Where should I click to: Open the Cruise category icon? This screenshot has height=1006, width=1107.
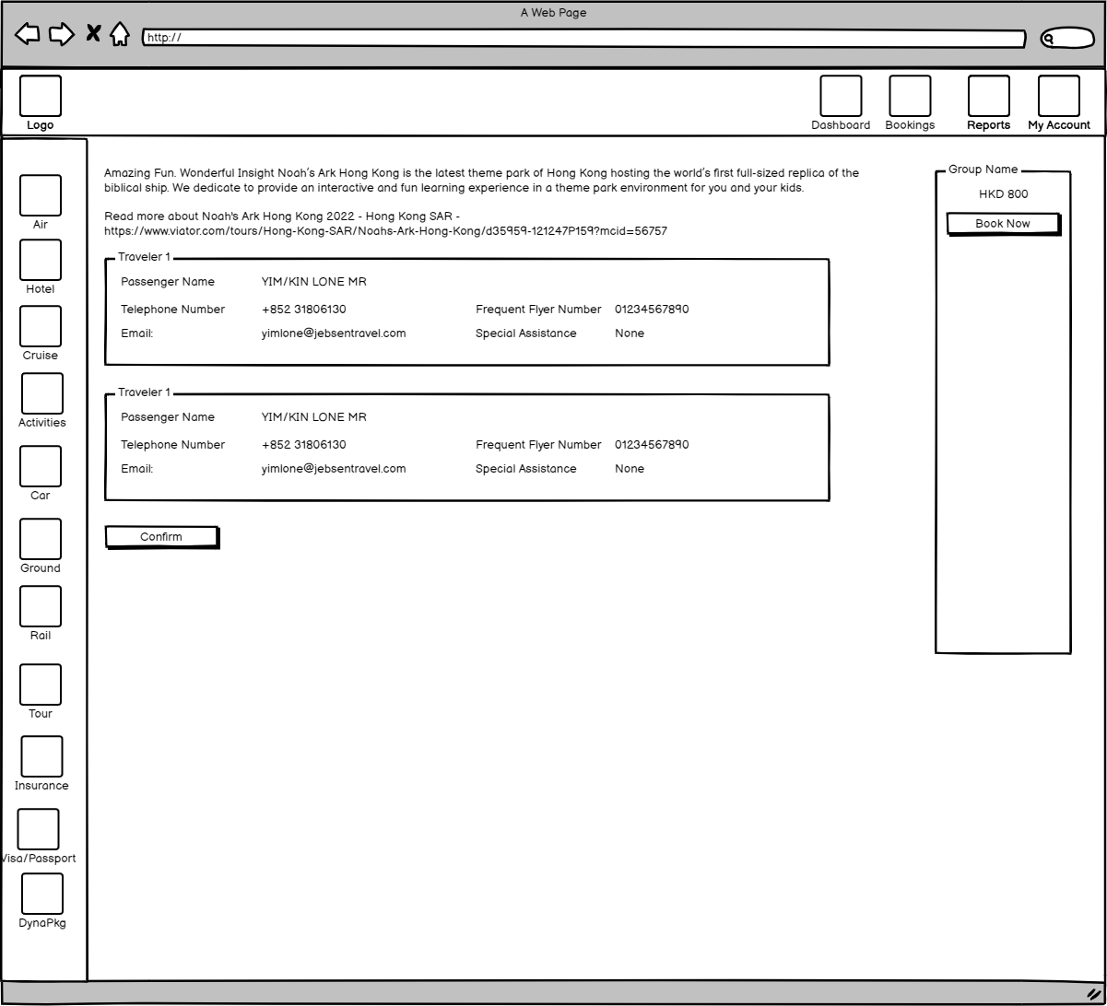click(41, 326)
